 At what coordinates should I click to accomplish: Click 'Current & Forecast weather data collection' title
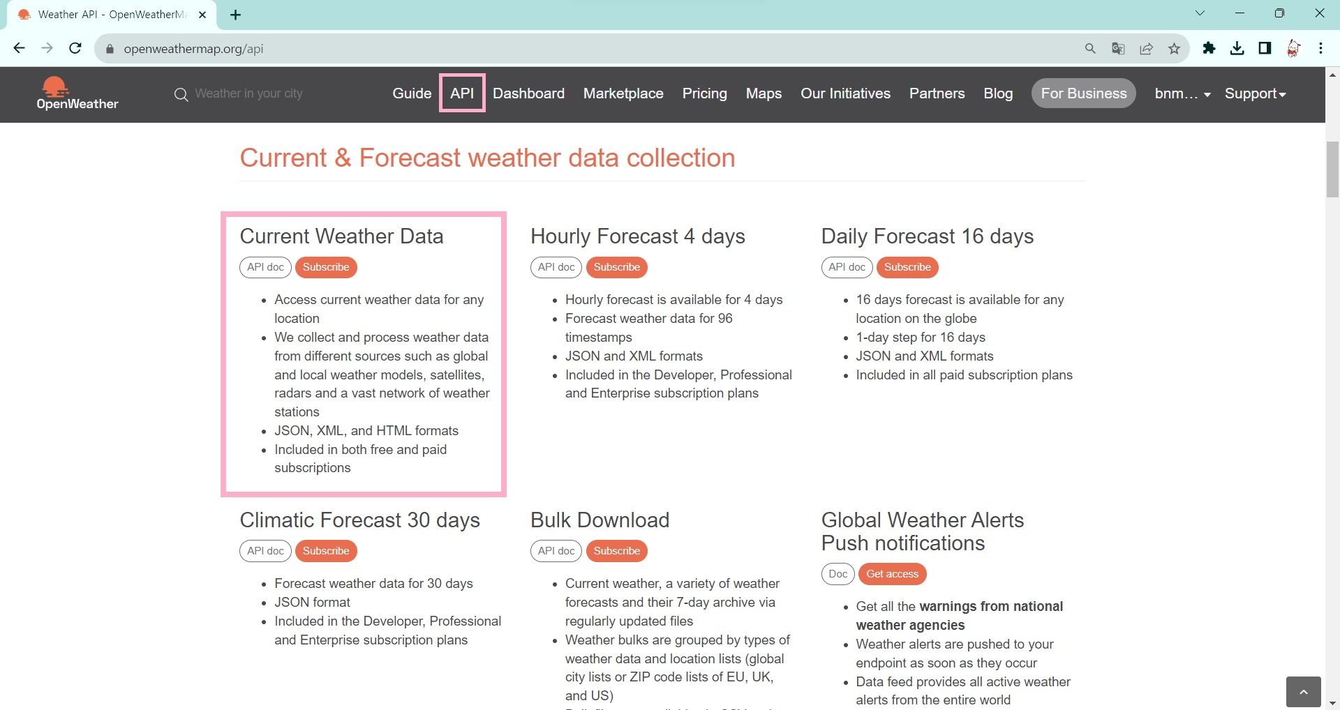(487, 158)
